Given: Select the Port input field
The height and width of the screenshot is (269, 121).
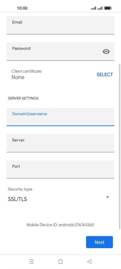Looking at the screenshot, I should click(60, 169).
